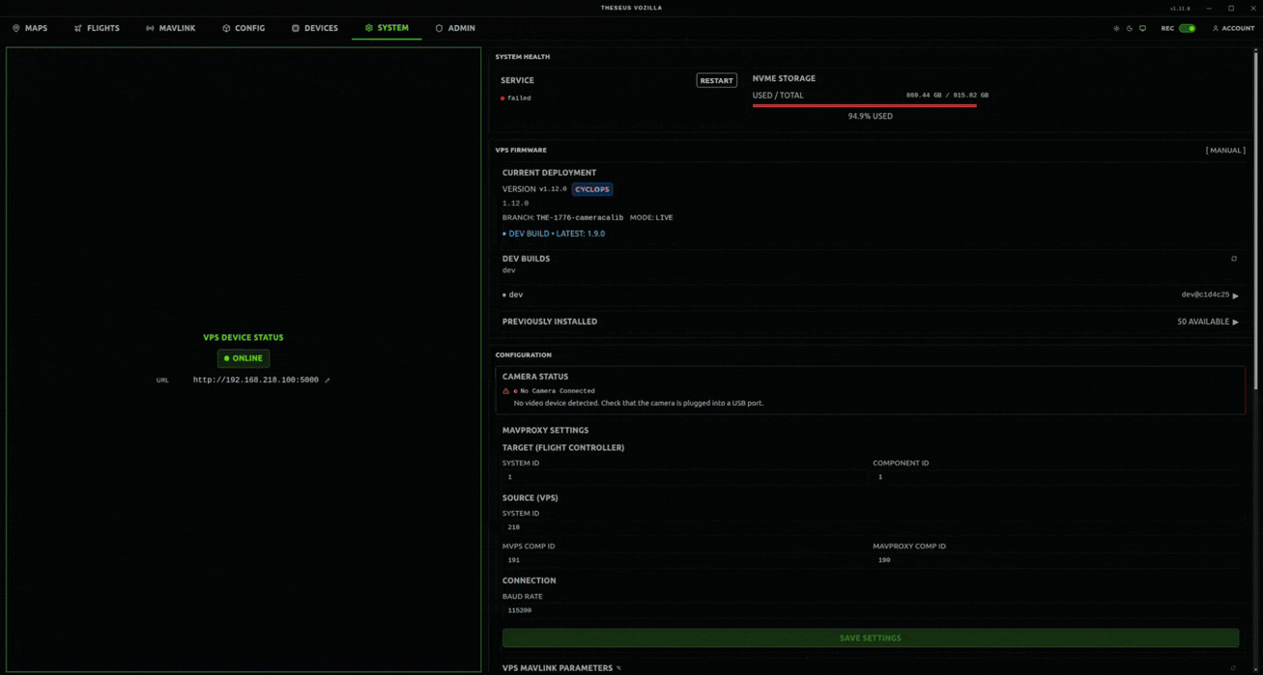Expand the dev@c1d4c25 build entry
The width and height of the screenshot is (1263, 675).
coord(1235,295)
